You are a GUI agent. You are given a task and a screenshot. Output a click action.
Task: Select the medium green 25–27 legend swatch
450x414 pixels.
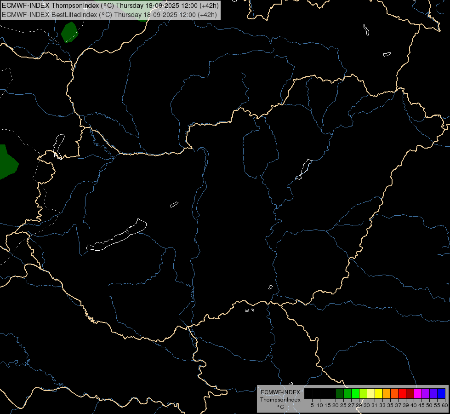[347, 393]
